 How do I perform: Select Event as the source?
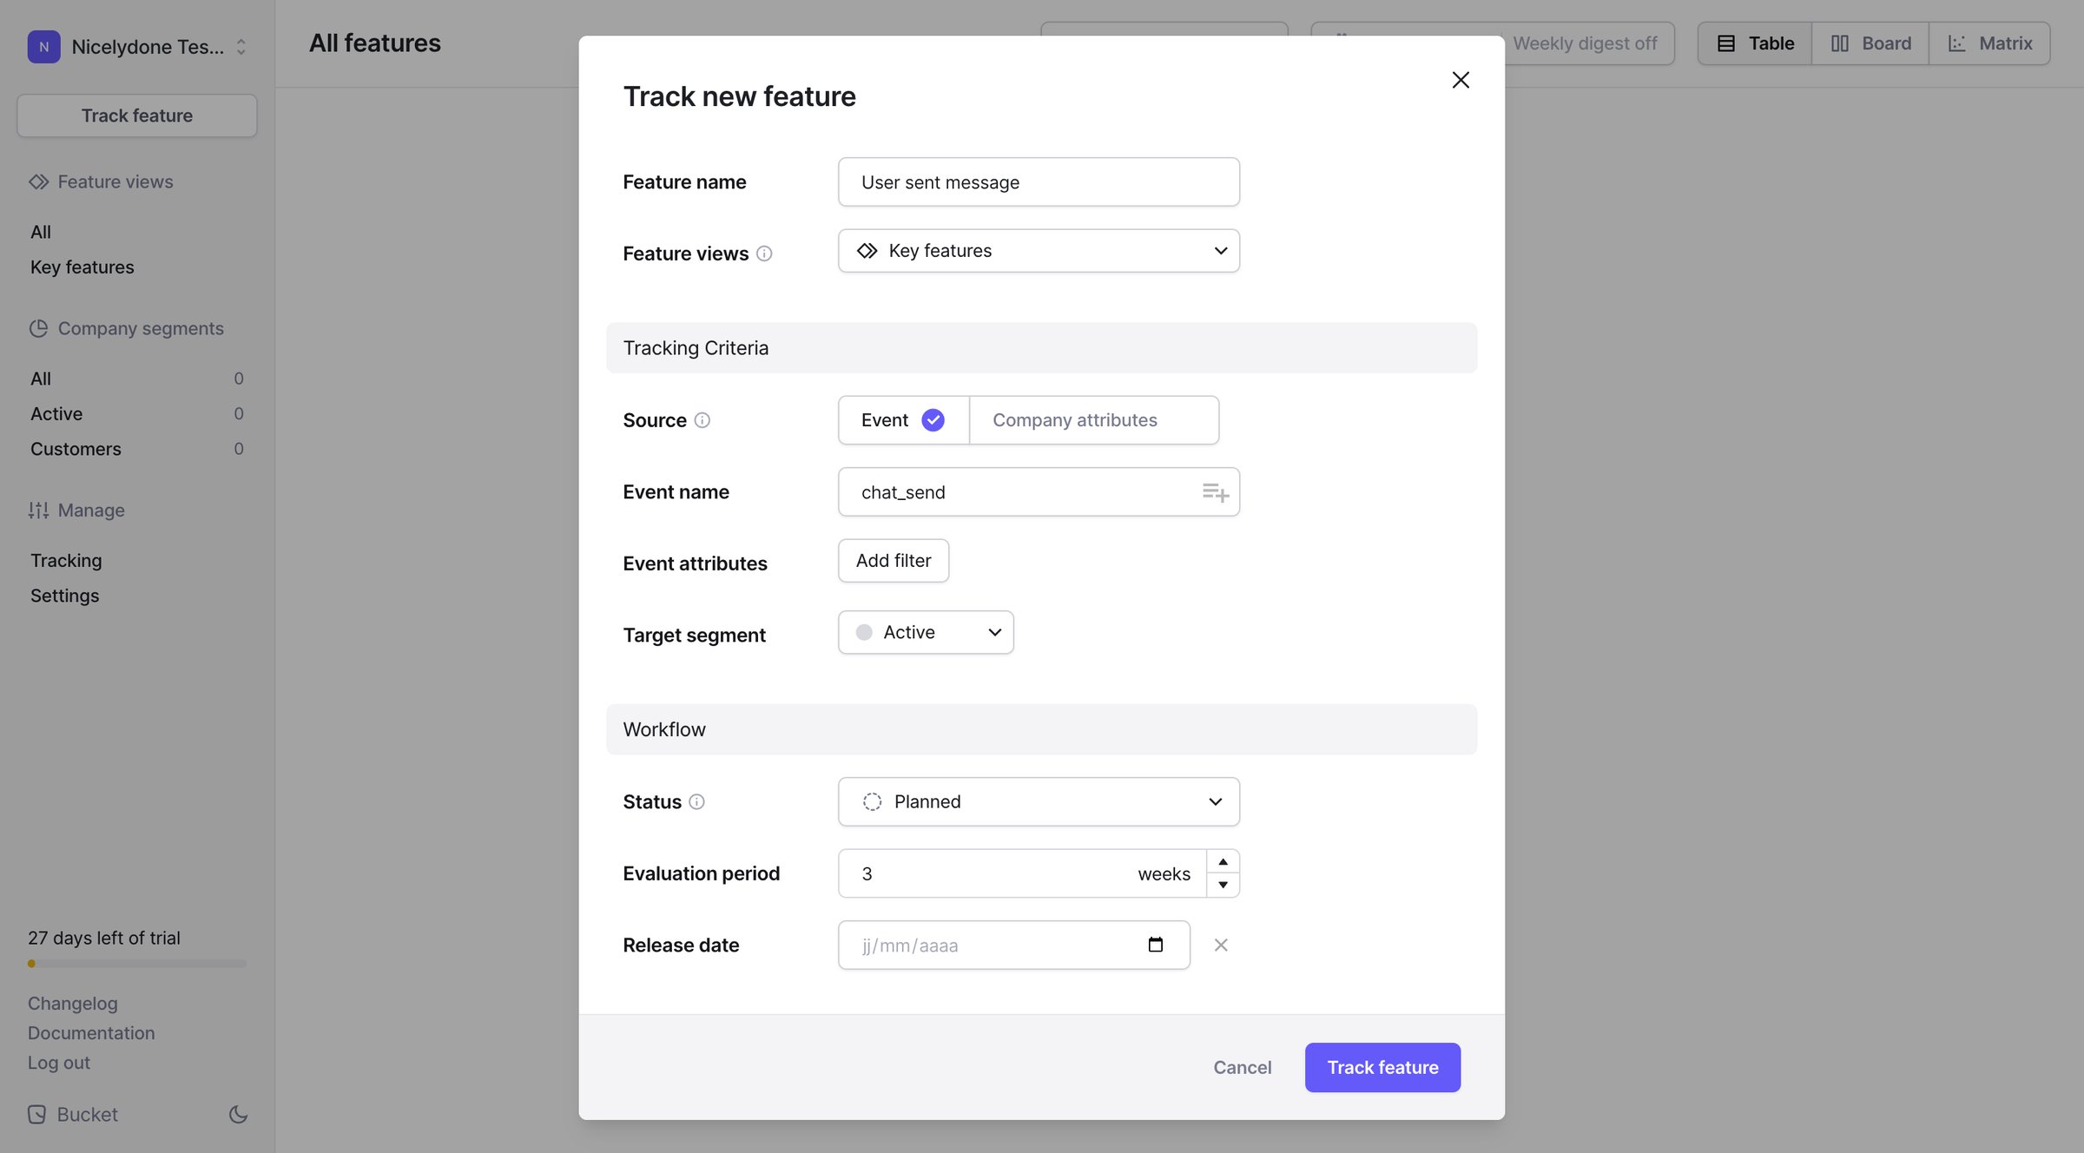903,420
